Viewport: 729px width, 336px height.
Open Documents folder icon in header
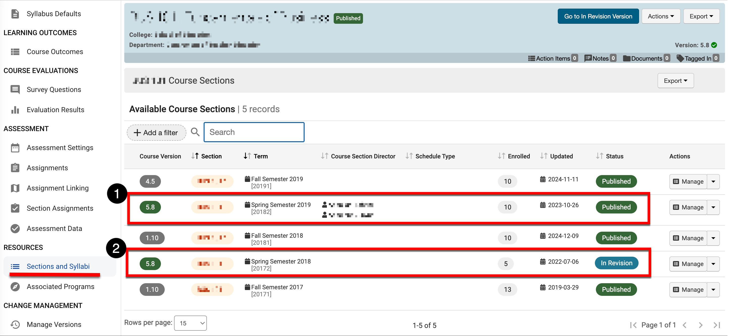pos(626,58)
